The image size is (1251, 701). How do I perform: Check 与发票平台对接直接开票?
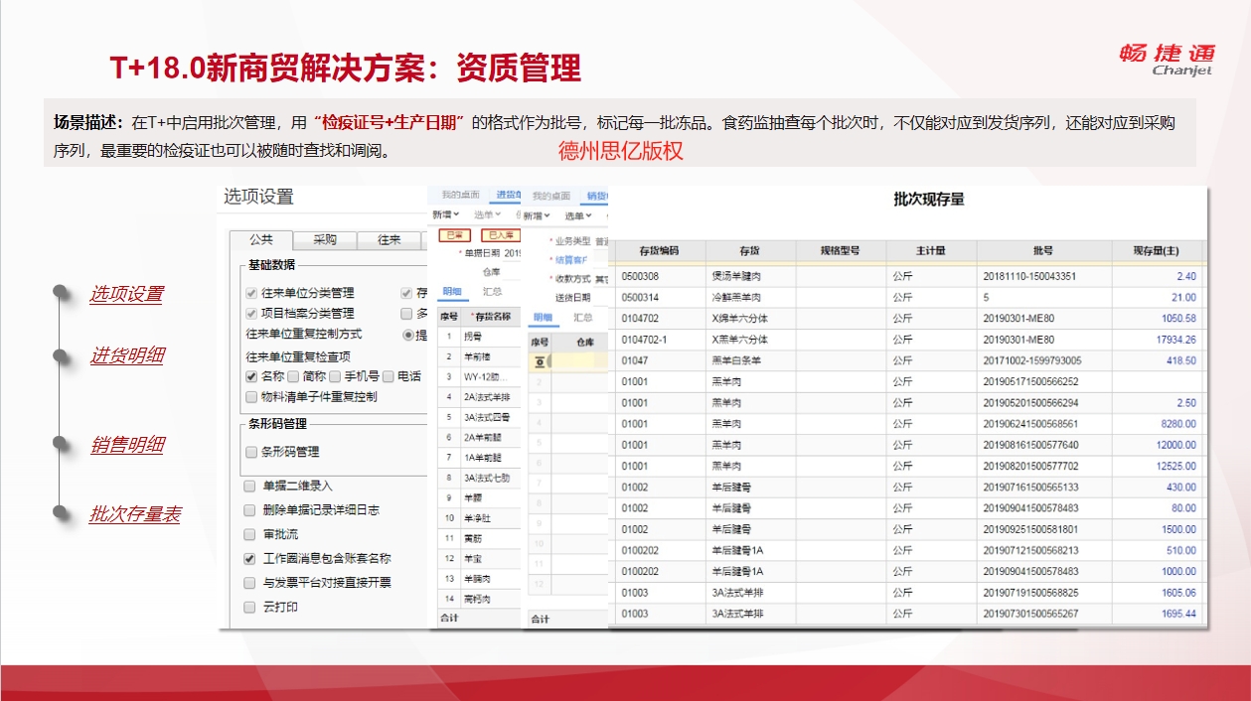point(249,583)
